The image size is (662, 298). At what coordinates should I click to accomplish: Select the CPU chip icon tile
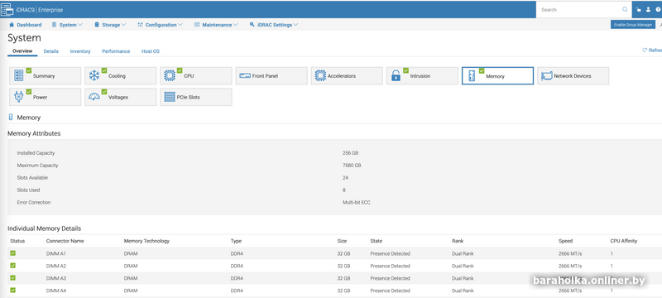(x=196, y=76)
